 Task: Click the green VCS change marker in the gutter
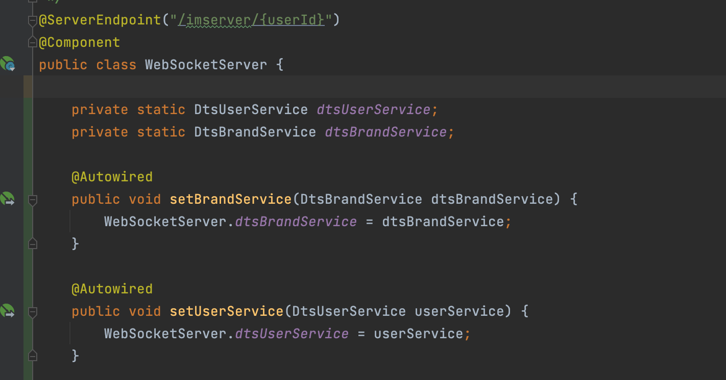tap(28, 239)
